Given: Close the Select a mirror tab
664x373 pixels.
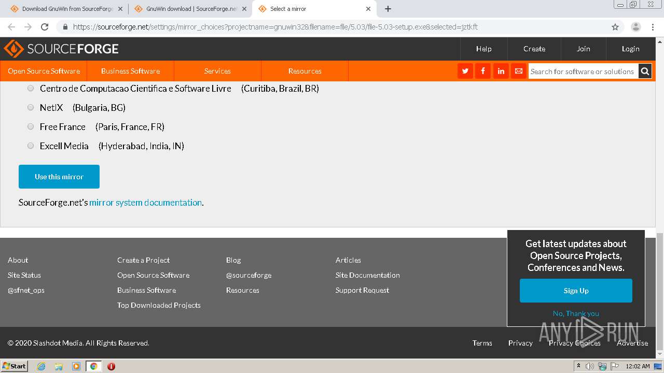Looking at the screenshot, I should click(x=368, y=9).
